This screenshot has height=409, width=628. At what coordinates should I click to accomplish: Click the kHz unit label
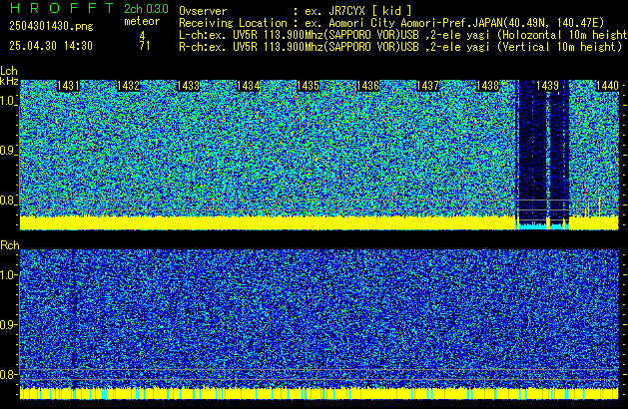pos(9,81)
